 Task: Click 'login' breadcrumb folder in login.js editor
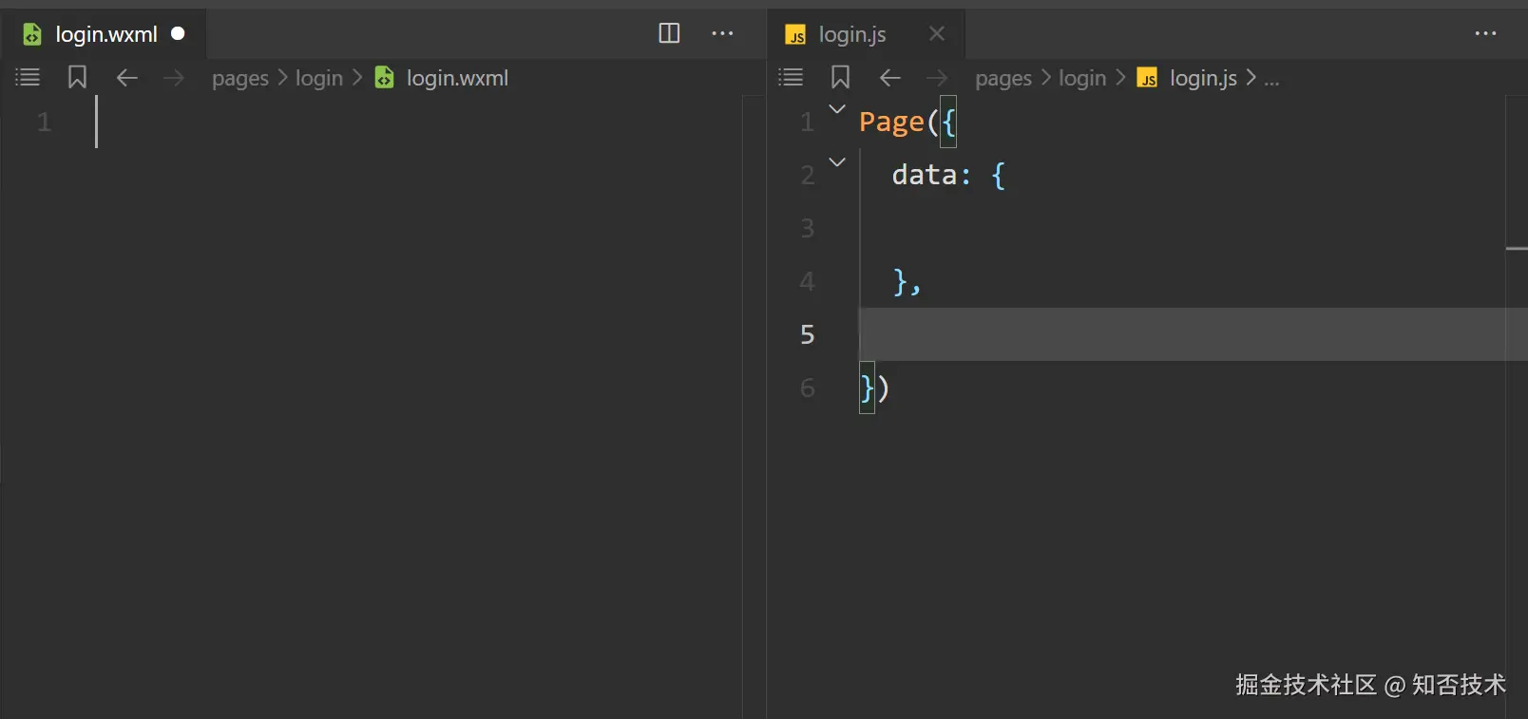point(1082,79)
